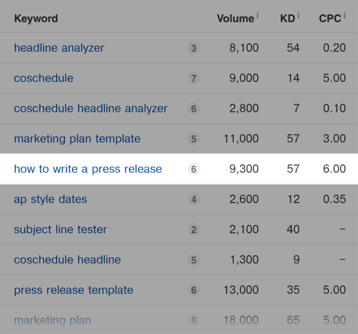
Task: Open 'marketing plan template' keyword link
Action: pyautogui.click(x=77, y=139)
